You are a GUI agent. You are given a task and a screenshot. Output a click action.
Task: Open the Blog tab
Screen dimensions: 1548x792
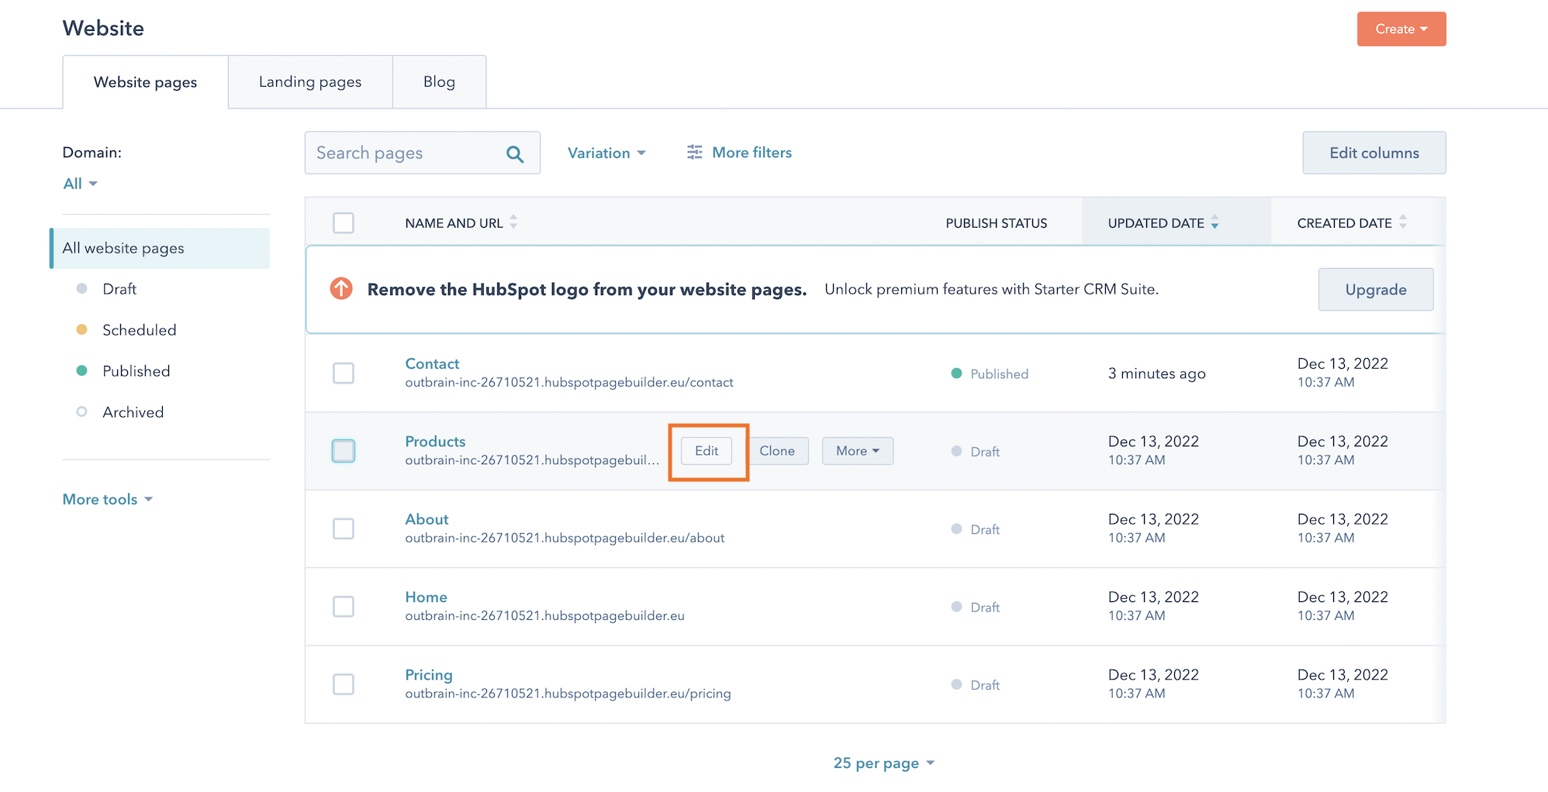click(439, 82)
